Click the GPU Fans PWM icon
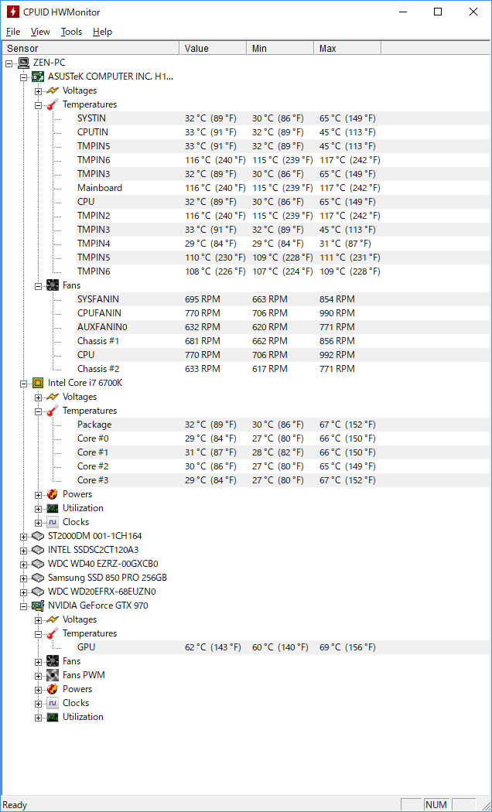Screen dimensions: 492x812 (x=53, y=675)
